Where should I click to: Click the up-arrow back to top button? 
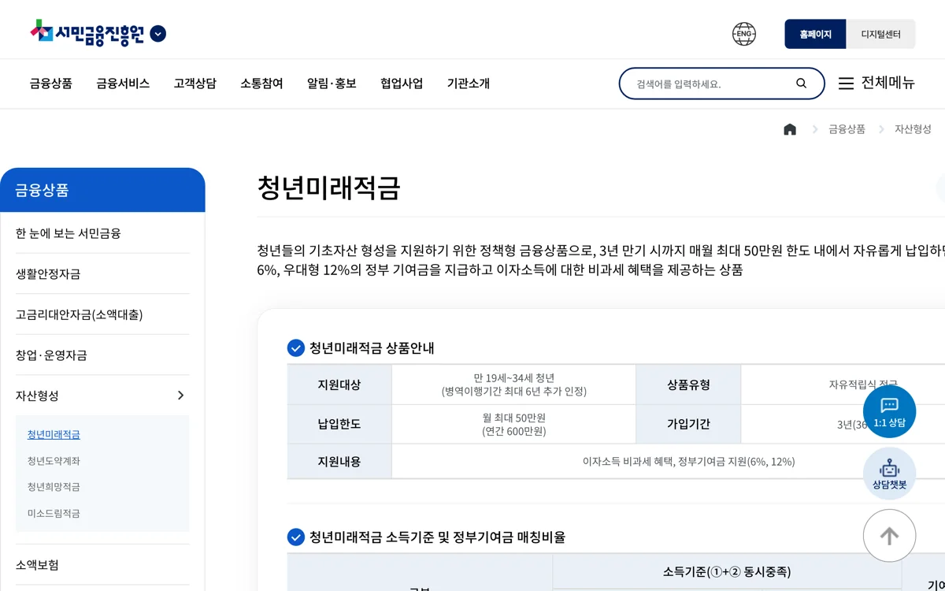pyautogui.click(x=889, y=536)
